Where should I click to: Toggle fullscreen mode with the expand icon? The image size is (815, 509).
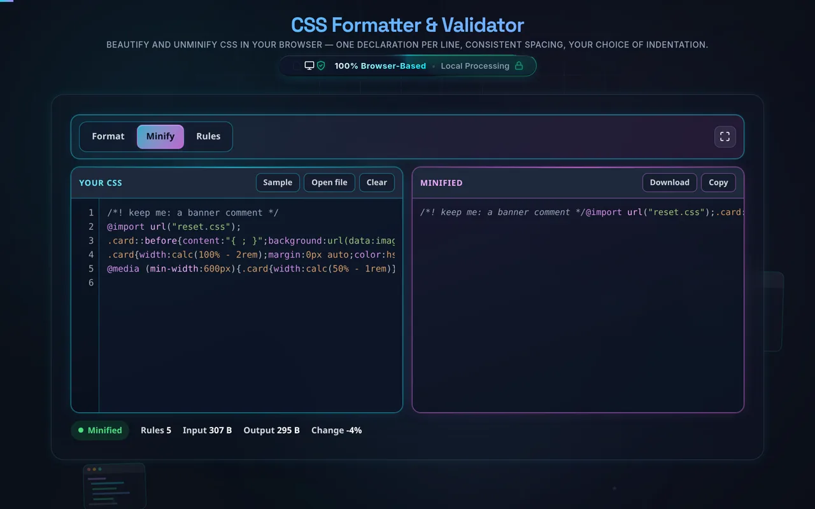(725, 137)
